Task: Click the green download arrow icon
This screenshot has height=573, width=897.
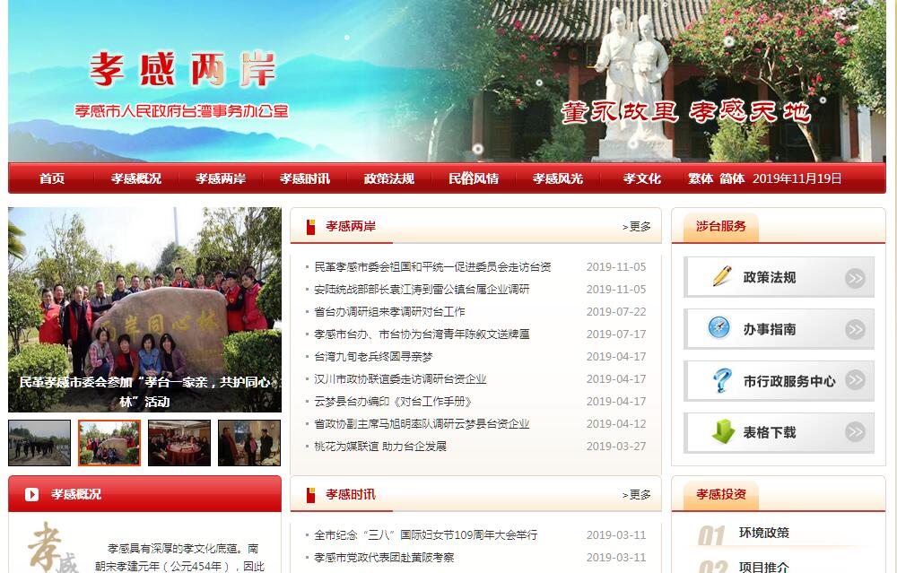Action: click(x=722, y=432)
